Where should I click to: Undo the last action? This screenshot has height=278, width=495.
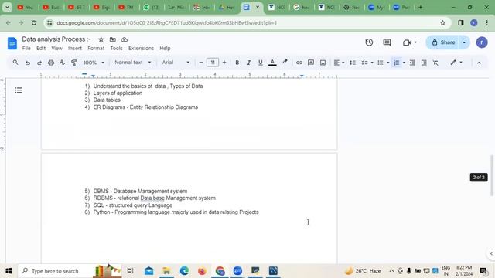click(x=28, y=63)
